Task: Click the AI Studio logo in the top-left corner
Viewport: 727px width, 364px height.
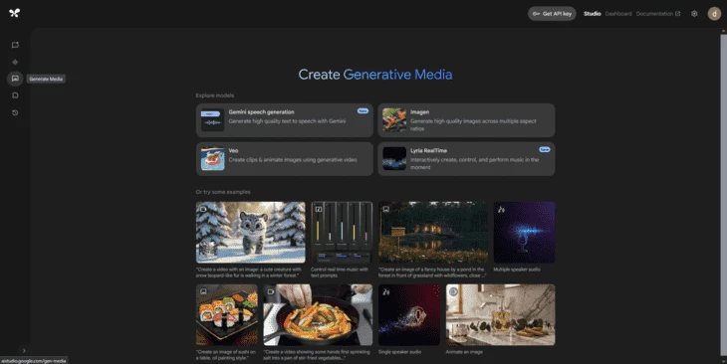Action: tap(14, 13)
